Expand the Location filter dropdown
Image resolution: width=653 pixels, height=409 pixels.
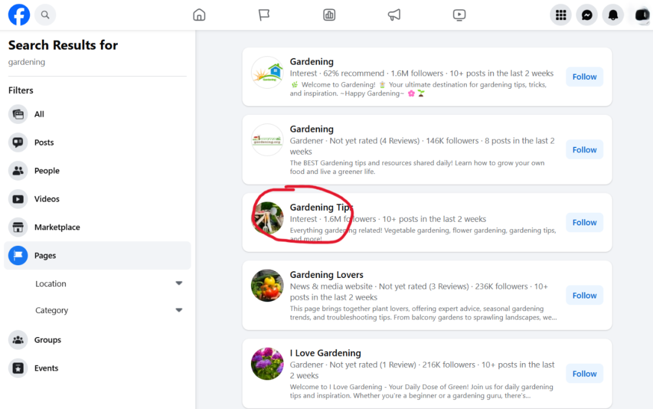(x=178, y=283)
